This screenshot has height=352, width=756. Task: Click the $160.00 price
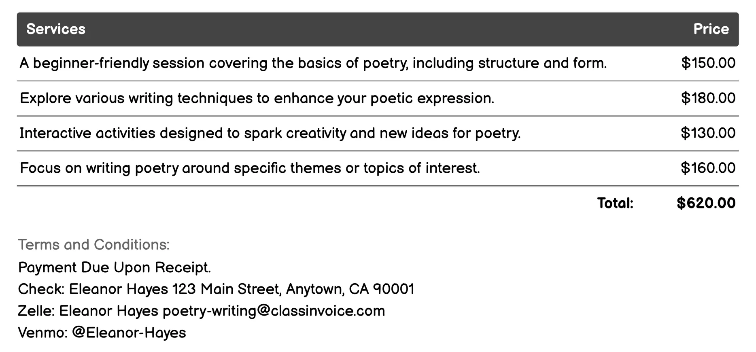pyautogui.click(x=708, y=168)
